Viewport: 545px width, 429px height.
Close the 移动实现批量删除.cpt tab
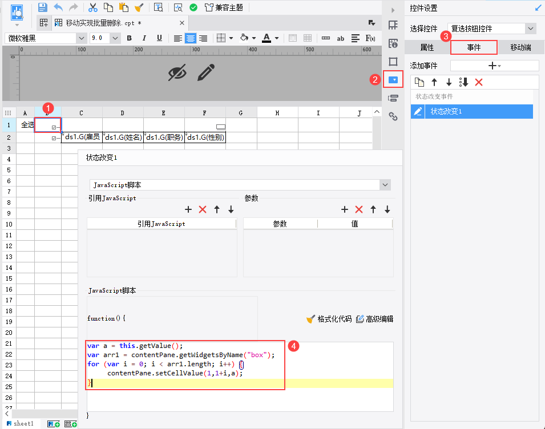click(x=182, y=23)
